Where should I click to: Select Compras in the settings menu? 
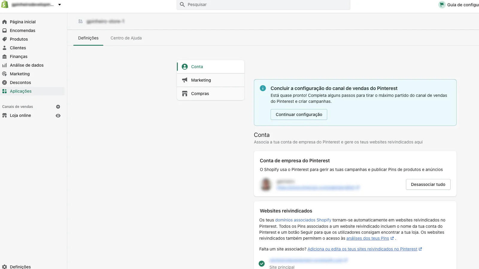pyautogui.click(x=211, y=94)
